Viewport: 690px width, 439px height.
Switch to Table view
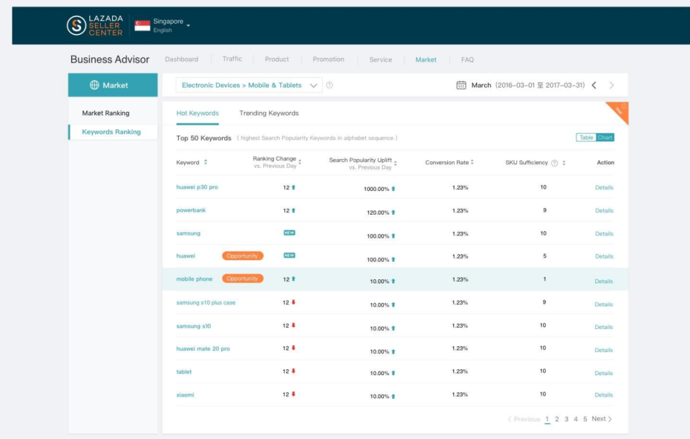pos(586,138)
